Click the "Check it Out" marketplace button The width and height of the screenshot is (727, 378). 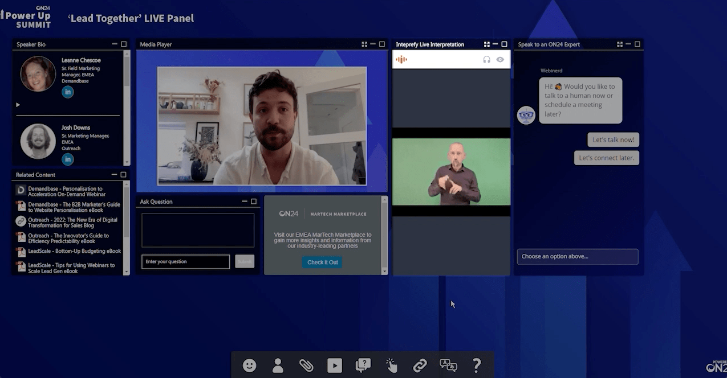tap(322, 262)
